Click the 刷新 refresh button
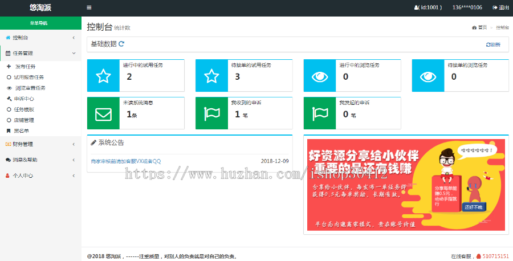The height and width of the screenshot is (261, 513). coord(493,44)
